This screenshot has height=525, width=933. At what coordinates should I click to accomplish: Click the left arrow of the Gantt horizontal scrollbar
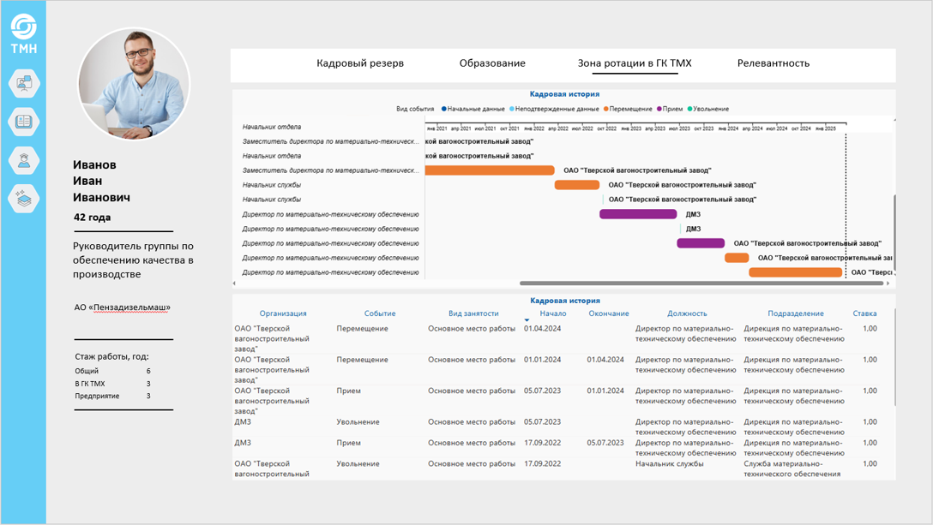(234, 283)
